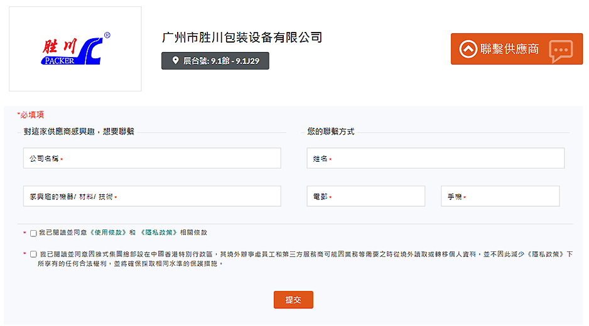Select the booth number badge 9.1館 - 9.1J29
589x326 pixels.
pos(215,61)
